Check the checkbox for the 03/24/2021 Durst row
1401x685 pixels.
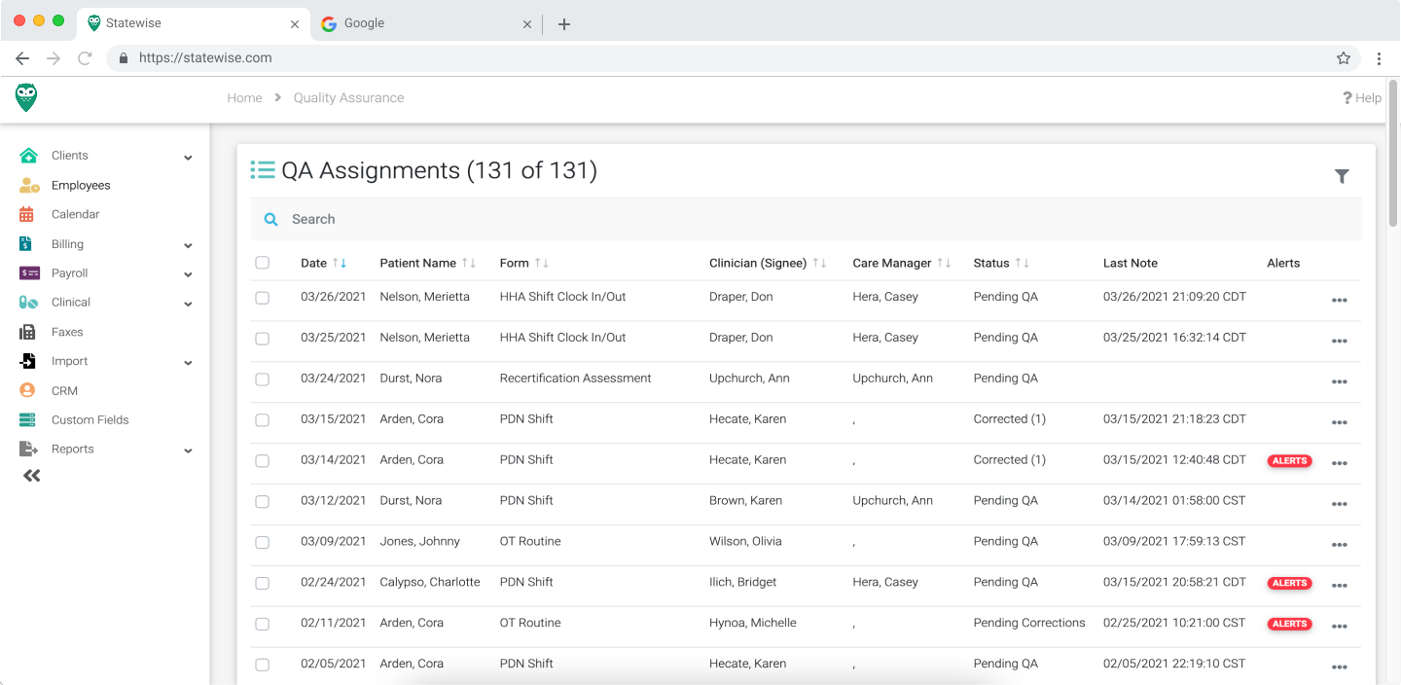pos(262,379)
